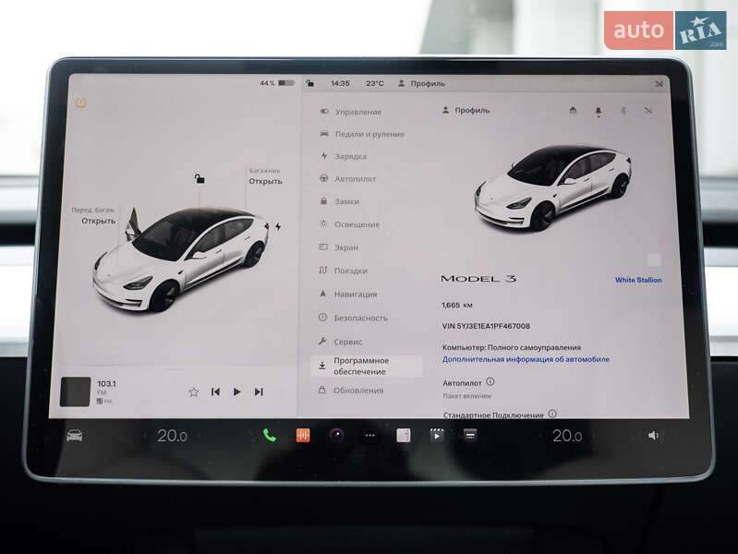Tap the HomeLink garage icon
Viewport: 738px width, 554px height.
pyautogui.click(x=573, y=110)
